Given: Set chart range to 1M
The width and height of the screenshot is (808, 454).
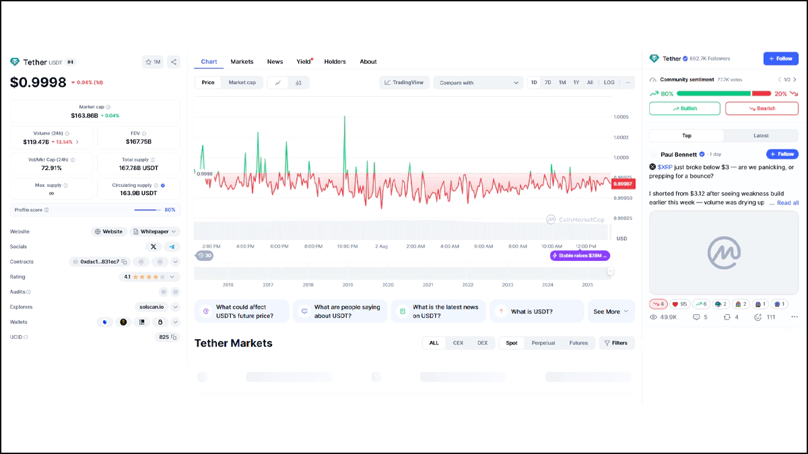Looking at the screenshot, I should click(x=562, y=83).
